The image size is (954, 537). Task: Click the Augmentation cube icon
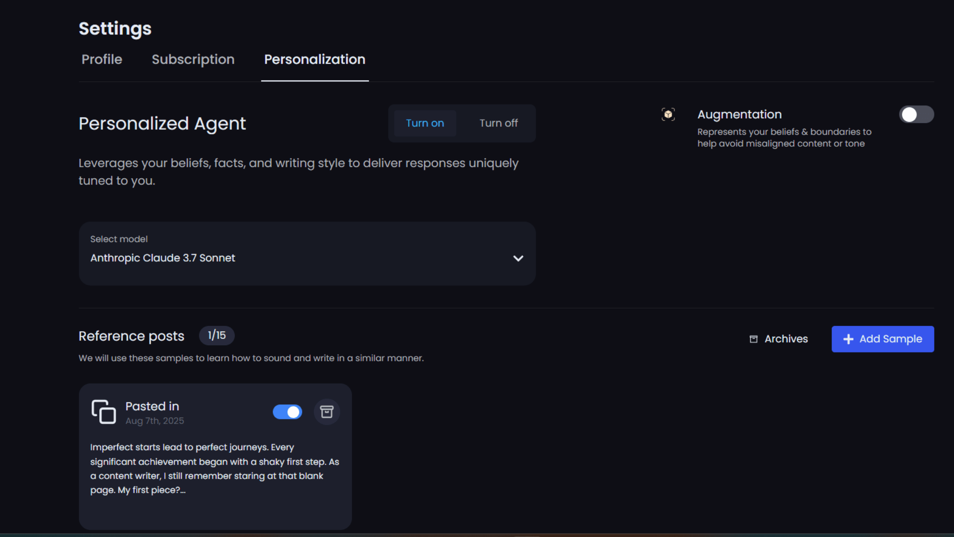668,114
